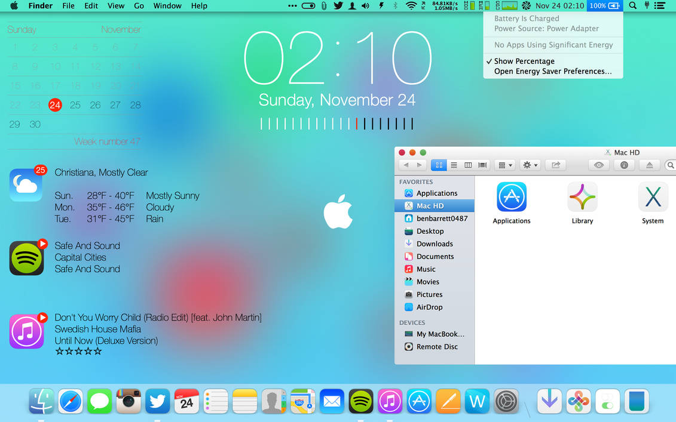Open the Action gear dropdown in Finder

pos(530,165)
